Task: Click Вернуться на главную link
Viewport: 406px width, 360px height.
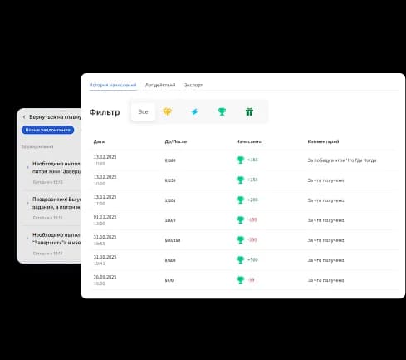Action: pyautogui.click(x=55, y=117)
